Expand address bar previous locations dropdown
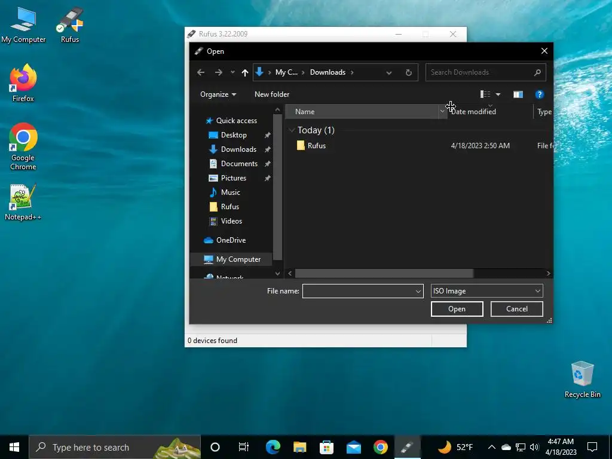This screenshot has width=612, height=459. [388, 72]
